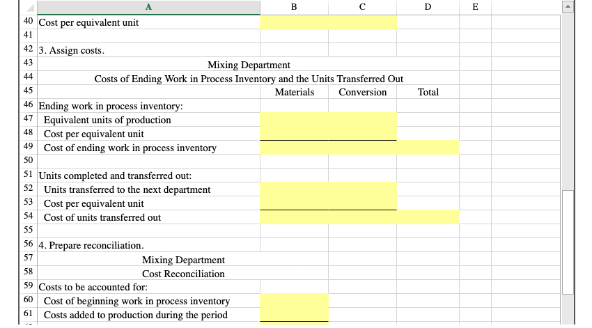
Task: Select yellow cell B60 for beginning inventory cost
Action: point(294,300)
